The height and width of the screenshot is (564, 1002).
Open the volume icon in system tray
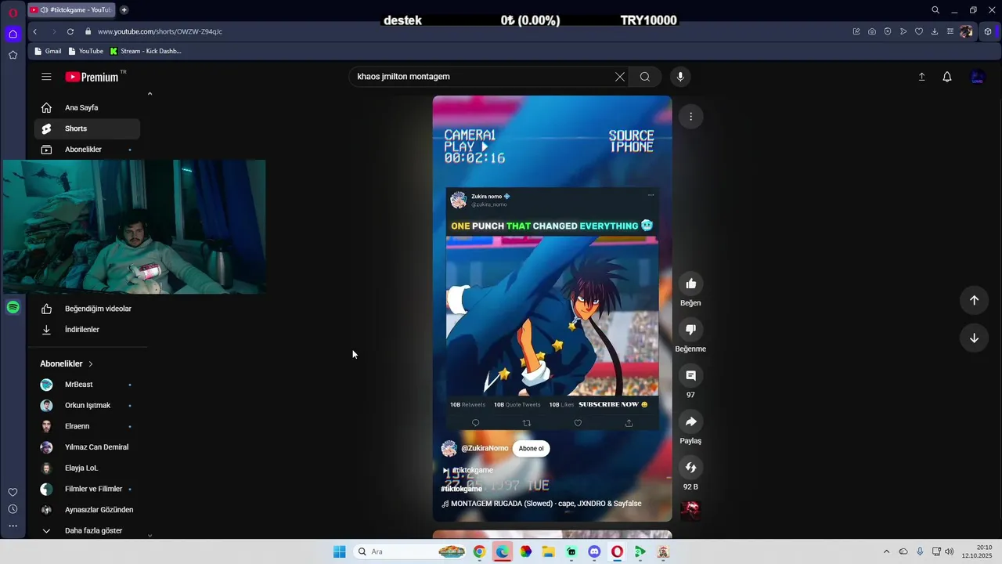pyautogui.click(x=950, y=551)
